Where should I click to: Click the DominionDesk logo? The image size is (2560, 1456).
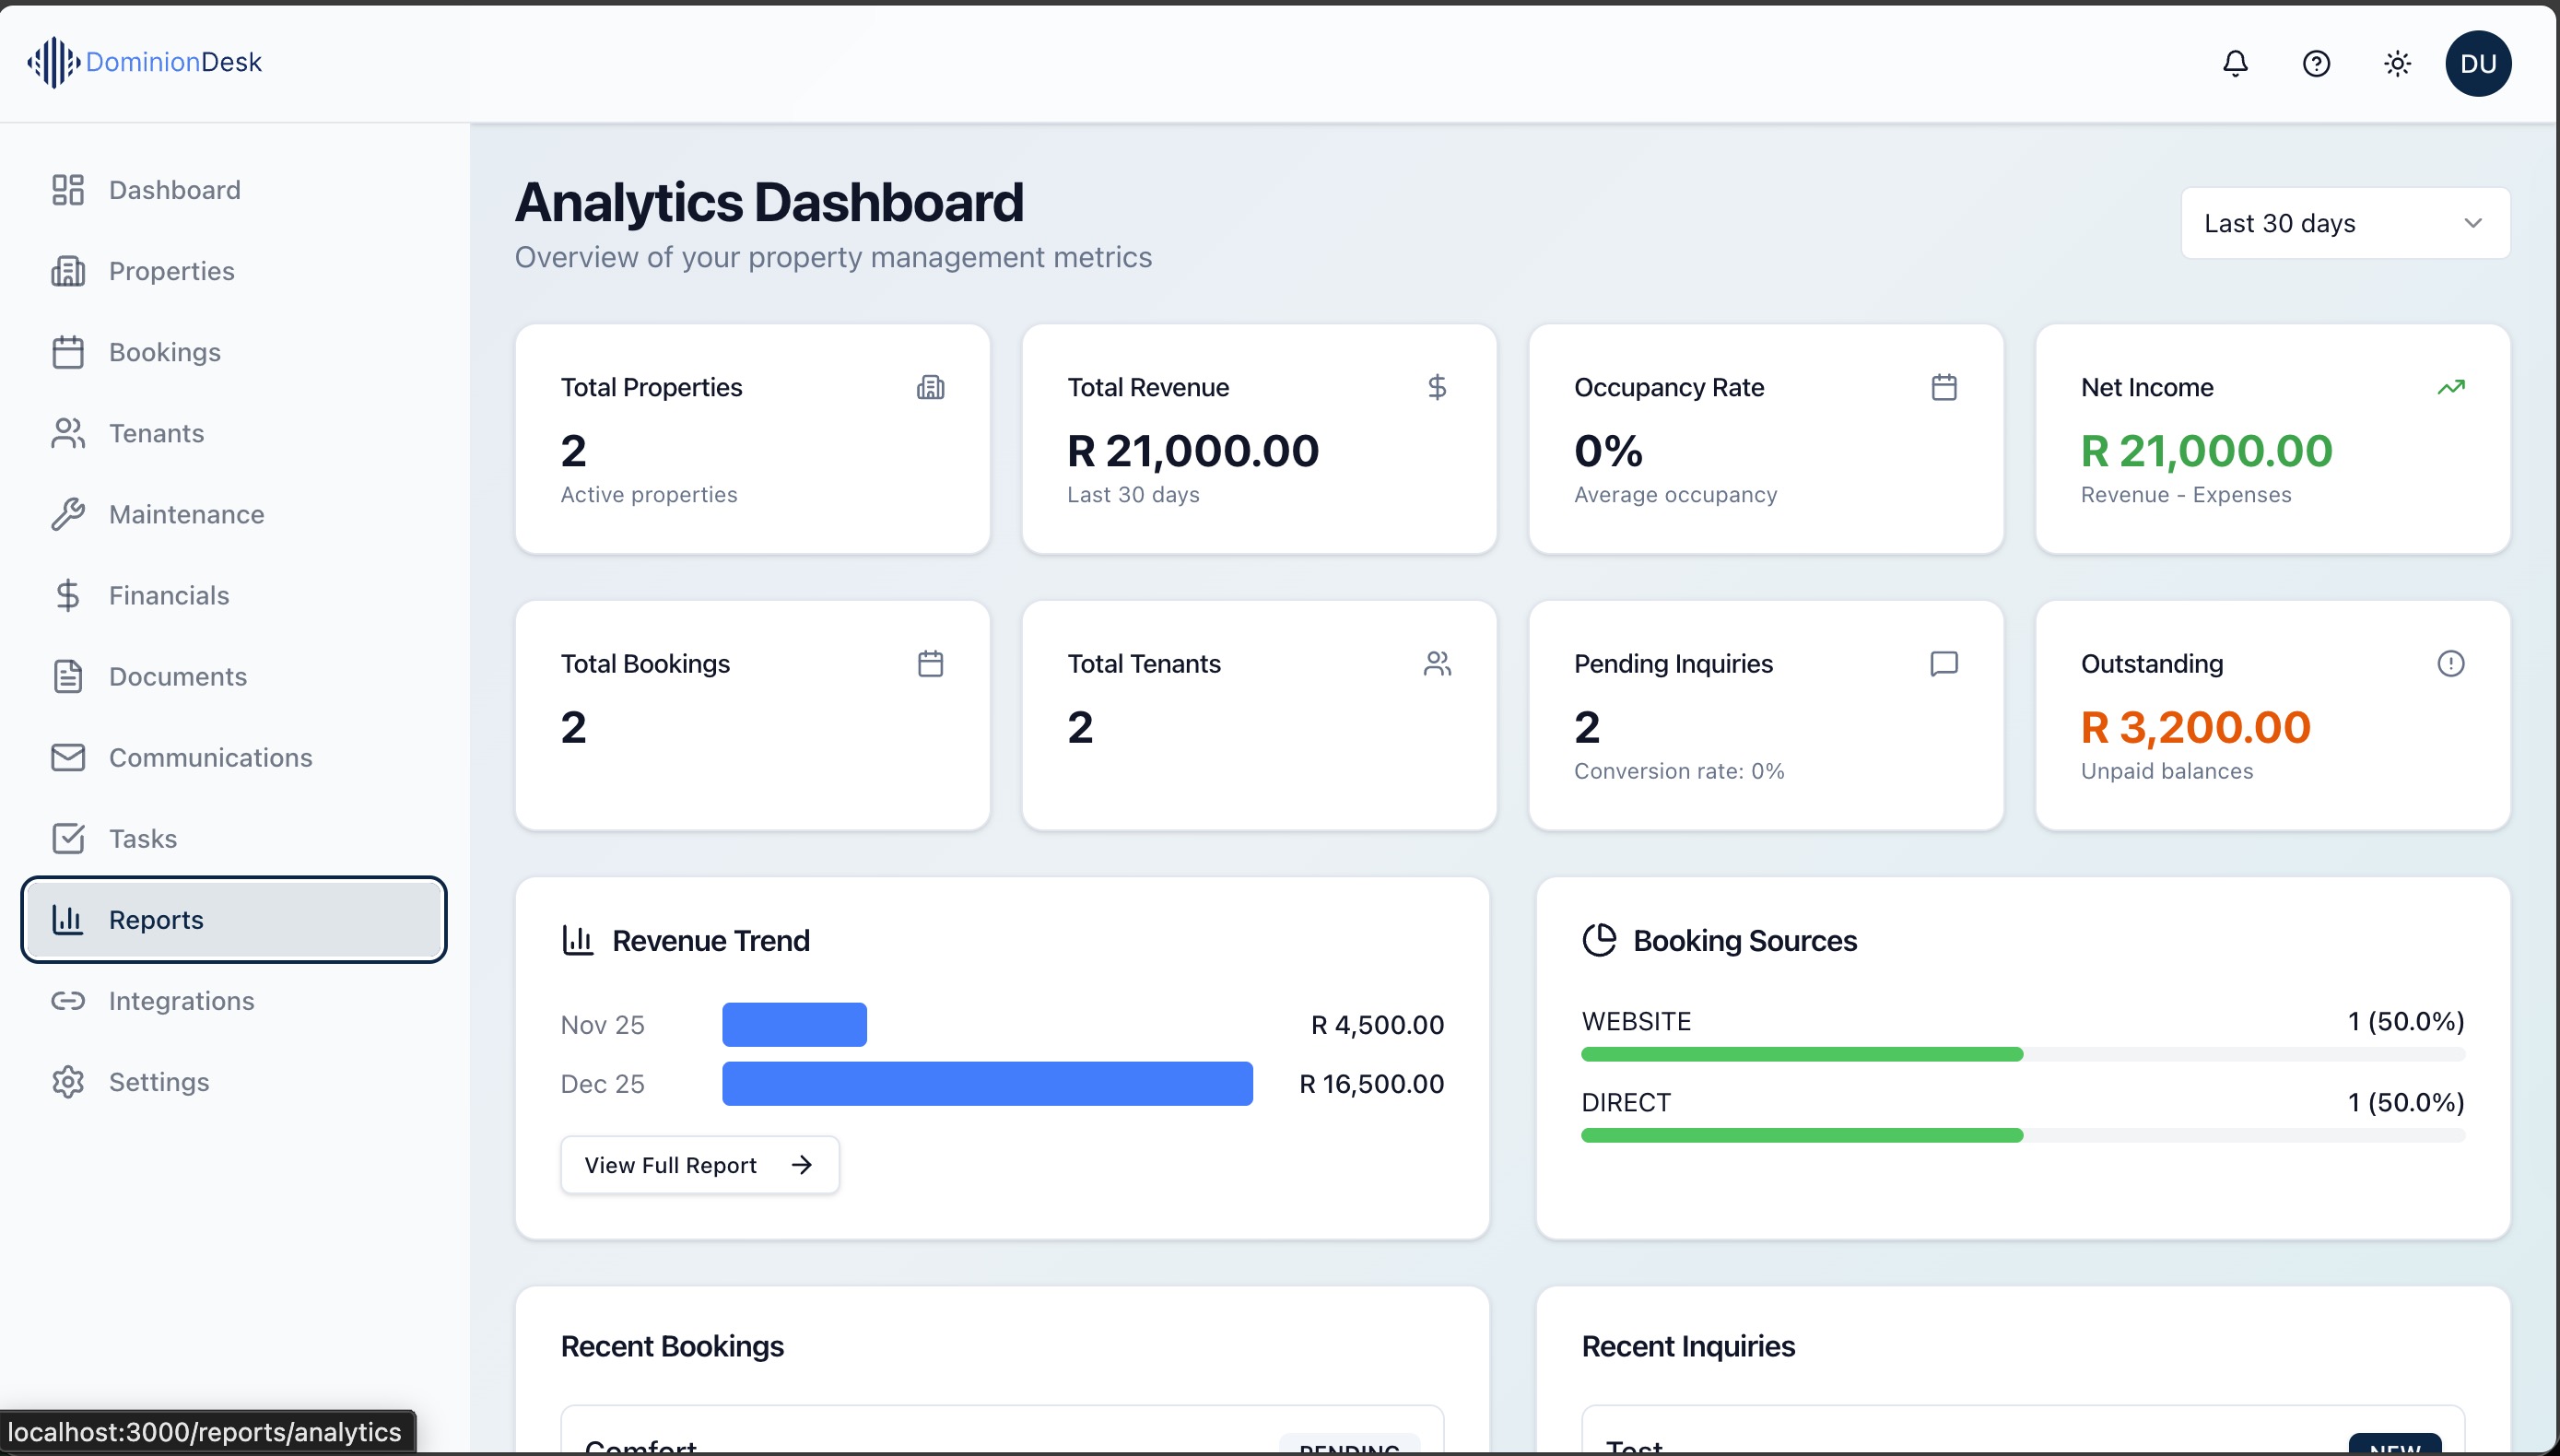coord(145,62)
